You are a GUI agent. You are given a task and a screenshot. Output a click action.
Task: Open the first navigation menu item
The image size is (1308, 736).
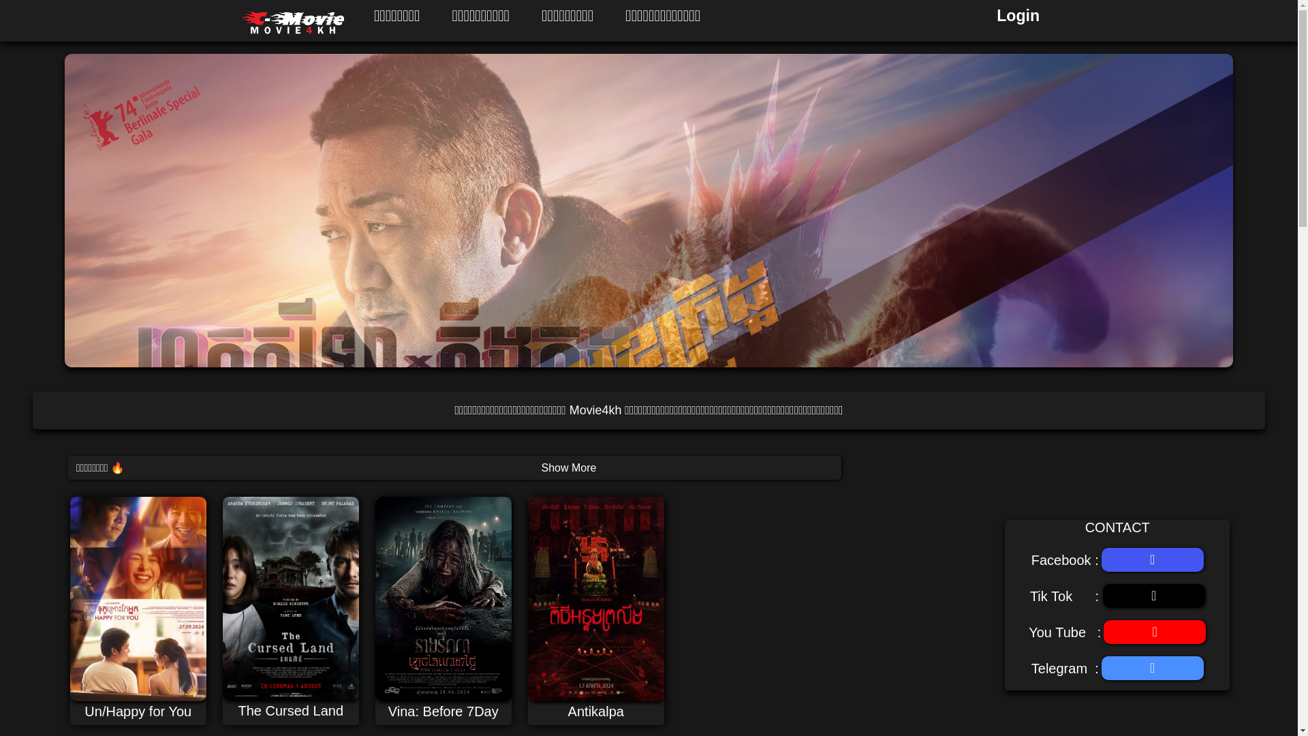(x=396, y=16)
